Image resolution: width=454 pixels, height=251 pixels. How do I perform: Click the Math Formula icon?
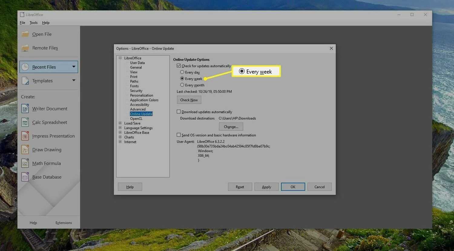[x=25, y=163]
